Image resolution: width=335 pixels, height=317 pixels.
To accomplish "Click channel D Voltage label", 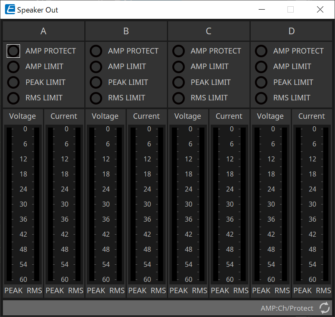I will [270, 116].
